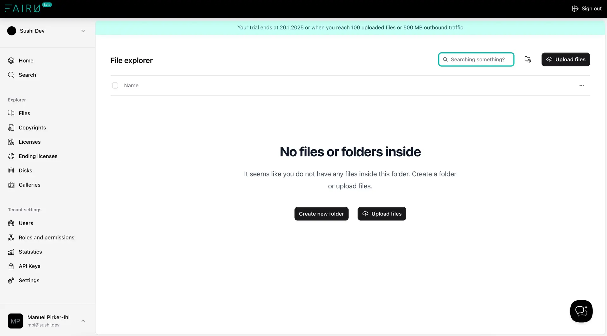The height and width of the screenshot is (336, 607).
Task: Collapse the Manuel Pirker-Ihl account panel
Action: click(83, 321)
